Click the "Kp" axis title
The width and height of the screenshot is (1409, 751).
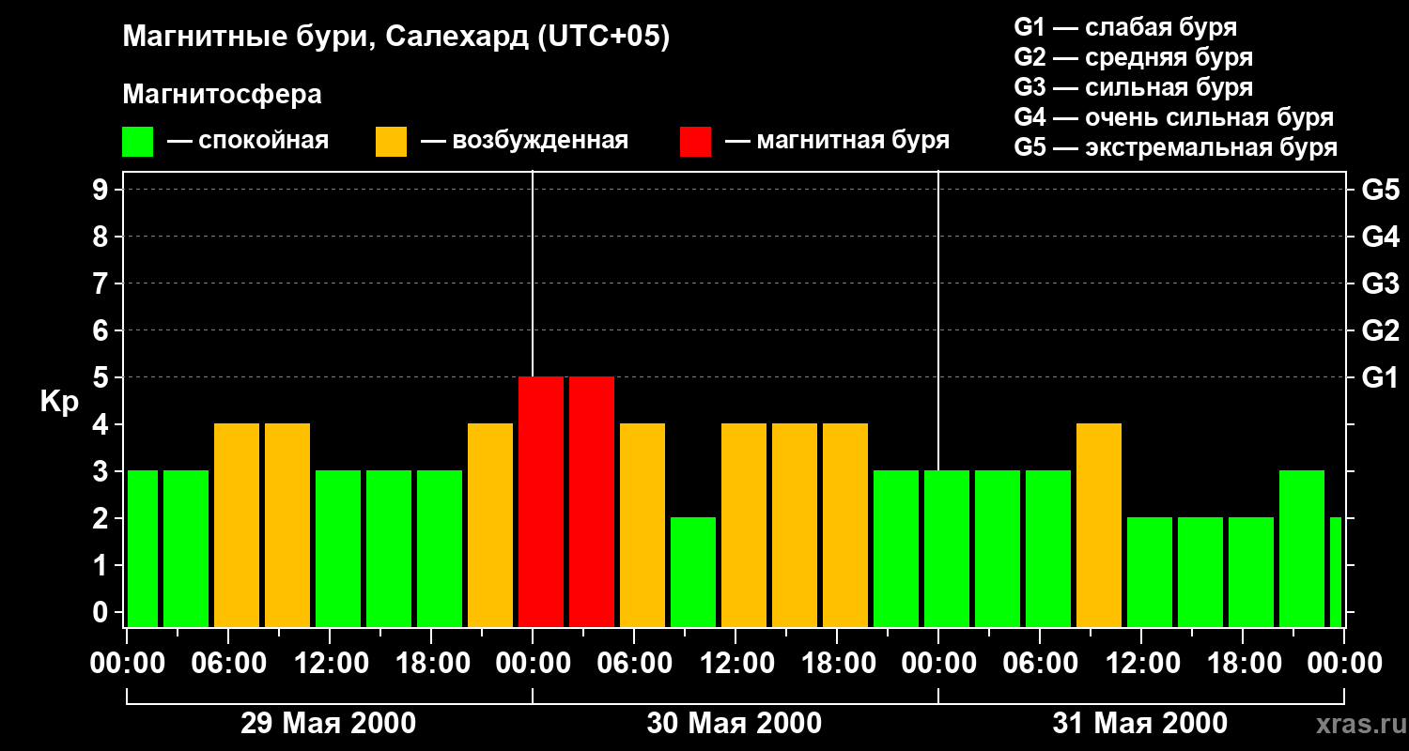click(59, 401)
